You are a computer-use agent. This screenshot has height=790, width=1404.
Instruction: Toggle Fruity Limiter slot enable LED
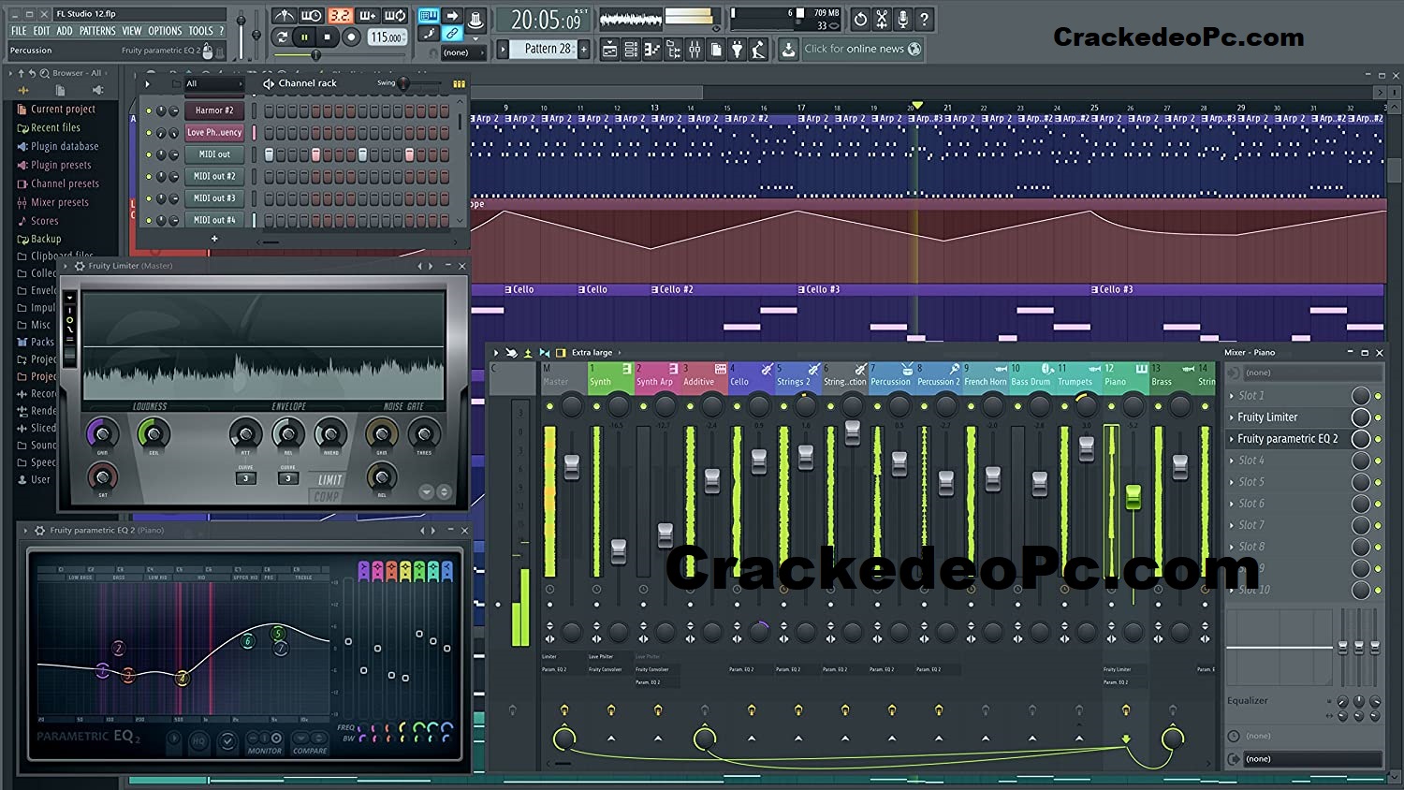[x=1378, y=417]
